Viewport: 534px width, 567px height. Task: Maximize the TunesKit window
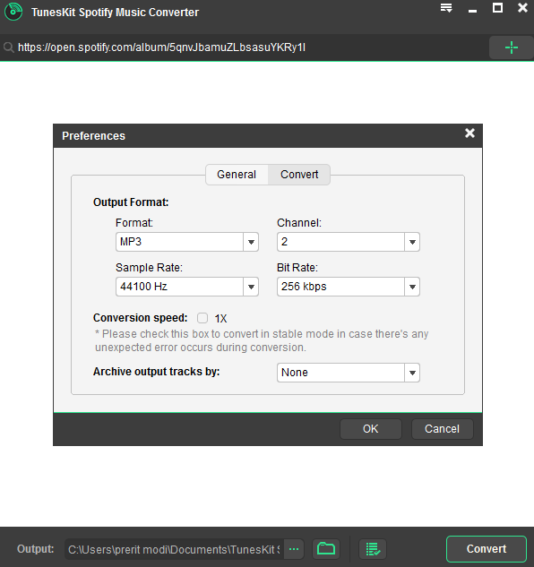[x=498, y=7]
